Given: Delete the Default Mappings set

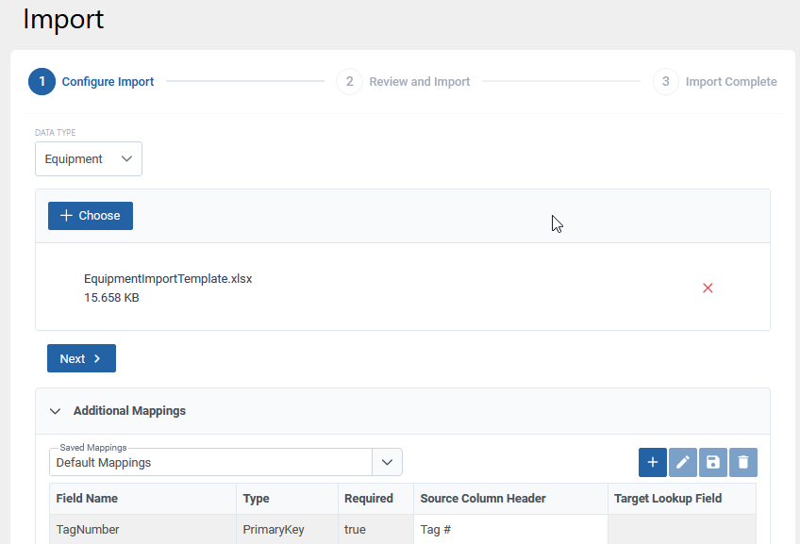Looking at the screenshot, I should pyautogui.click(x=742, y=462).
